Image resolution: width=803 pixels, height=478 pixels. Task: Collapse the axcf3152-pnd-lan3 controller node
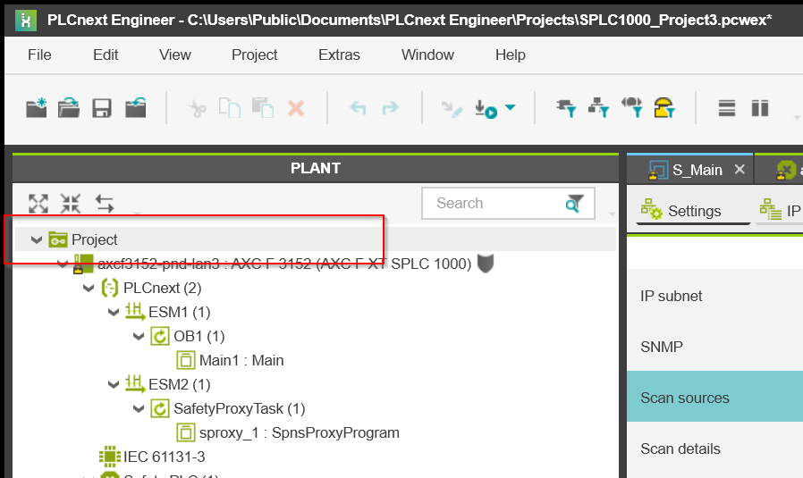click(63, 264)
